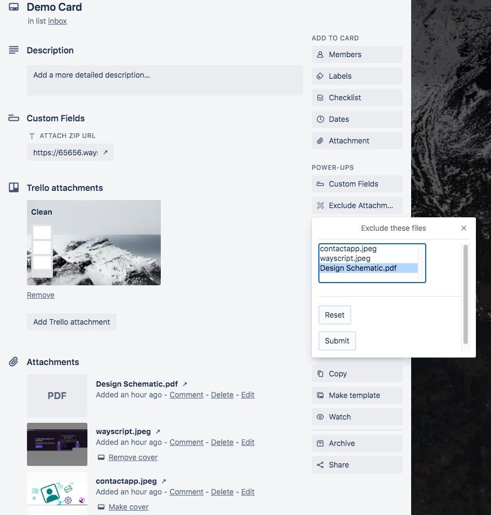Open the Attach Zip URL external link arrow

coord(106,152)
